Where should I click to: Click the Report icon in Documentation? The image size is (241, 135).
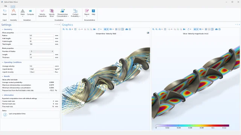87,11
